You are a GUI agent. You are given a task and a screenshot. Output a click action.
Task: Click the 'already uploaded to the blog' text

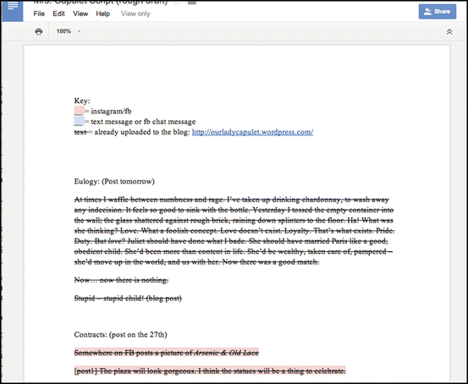pos(142,132)
